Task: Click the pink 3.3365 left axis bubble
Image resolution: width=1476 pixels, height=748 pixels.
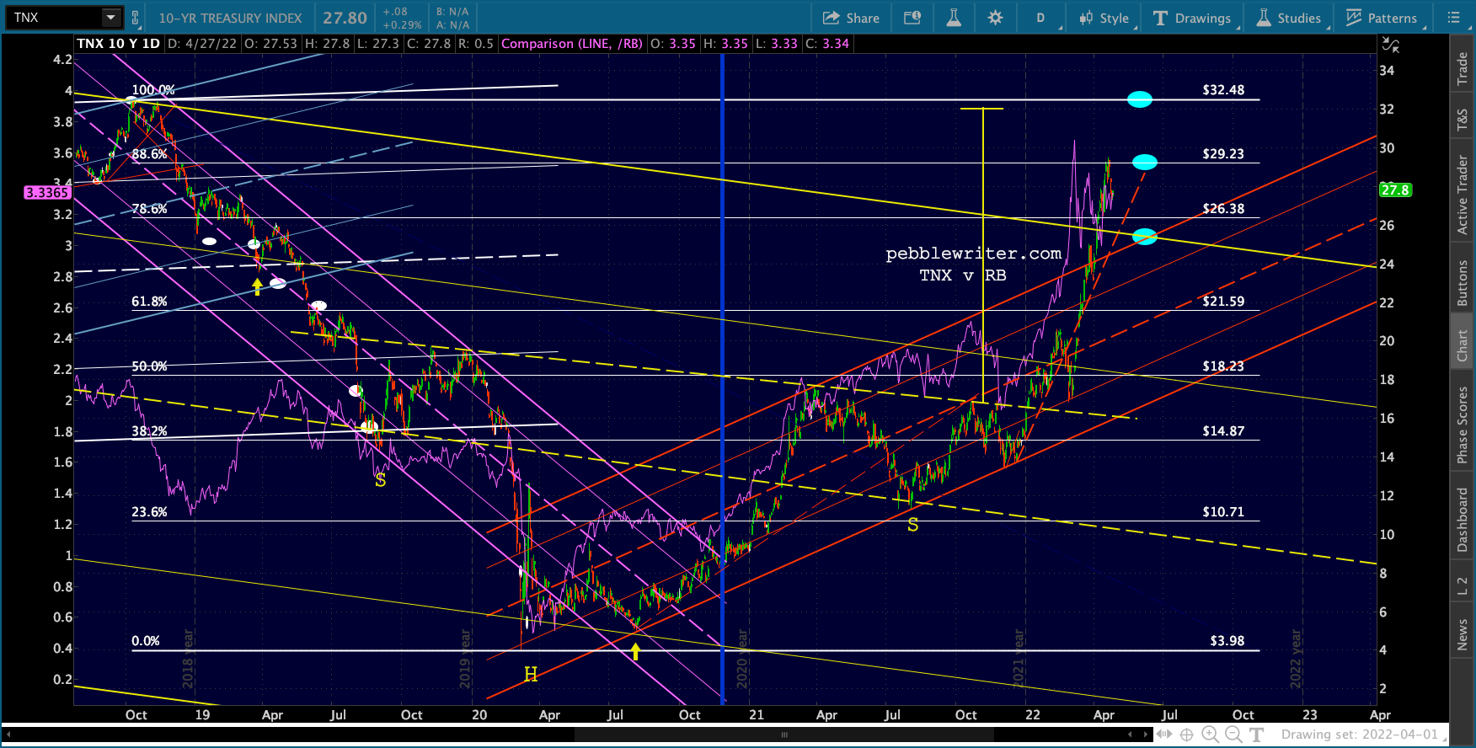Action: pyautogui.click(x=47, y=193)
